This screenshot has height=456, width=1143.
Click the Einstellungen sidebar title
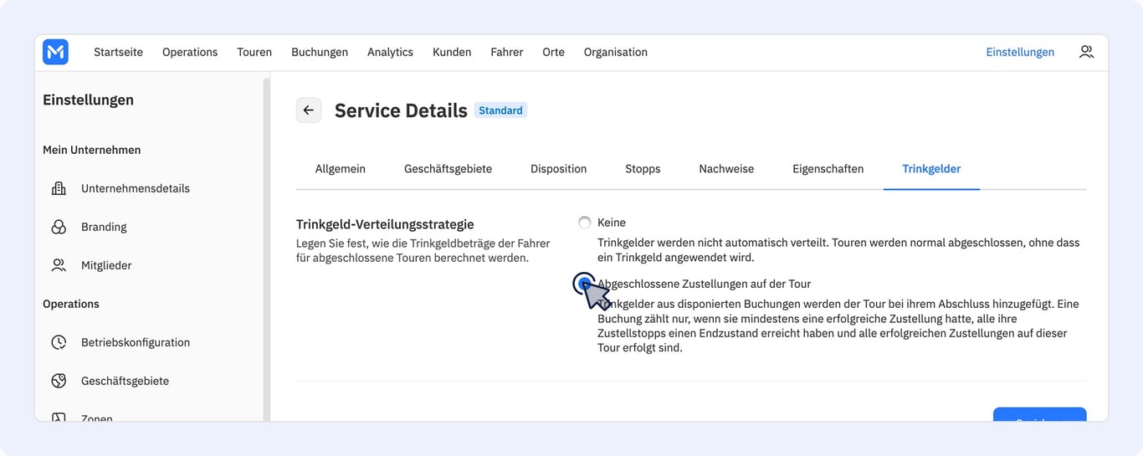(x=88, y=100)
